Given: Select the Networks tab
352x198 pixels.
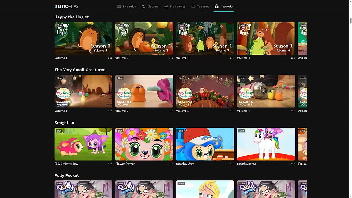Looking at the screenshot, I should pyautogui.click(x=223, y=6).
